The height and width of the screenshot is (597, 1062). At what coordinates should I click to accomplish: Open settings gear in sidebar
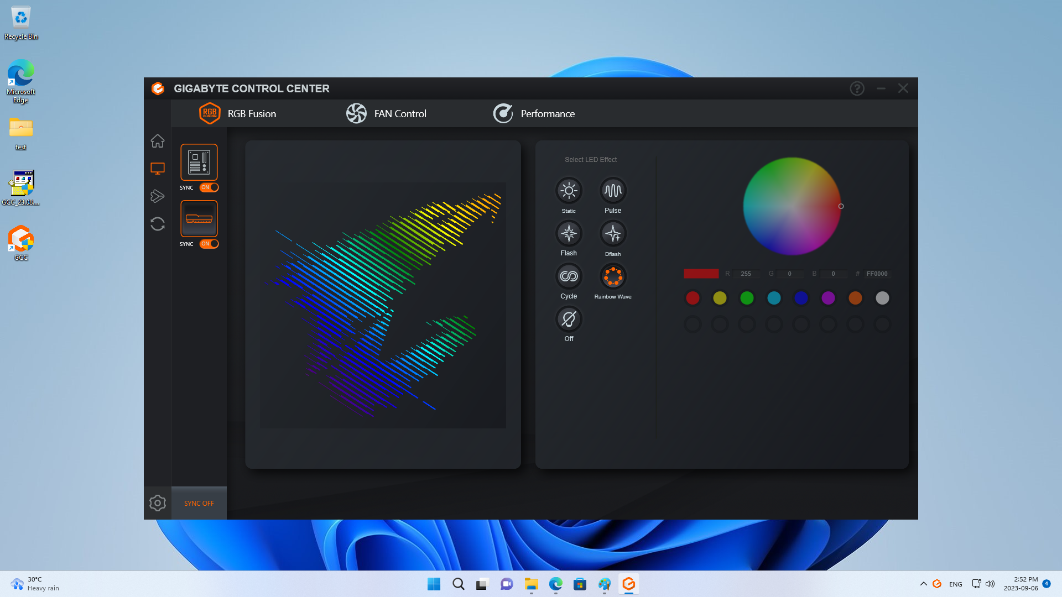(x=158, y=503)
